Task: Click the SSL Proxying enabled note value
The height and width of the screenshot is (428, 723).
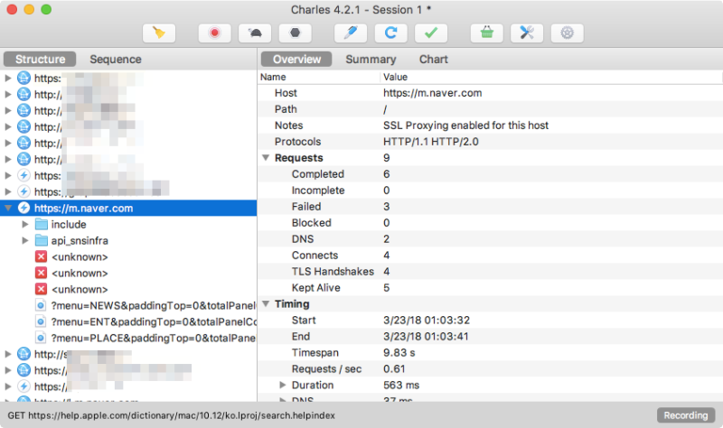Action: 465,126
